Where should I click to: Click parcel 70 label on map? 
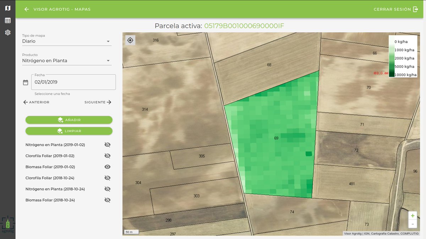[x=368, y=87]
